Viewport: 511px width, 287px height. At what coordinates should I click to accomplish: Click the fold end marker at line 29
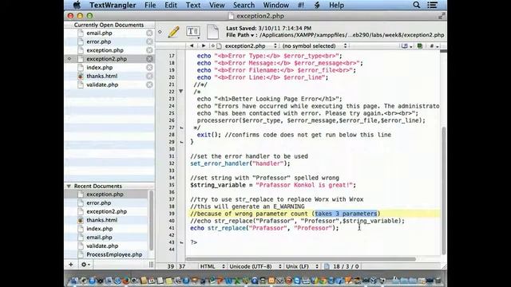point(181,142)
